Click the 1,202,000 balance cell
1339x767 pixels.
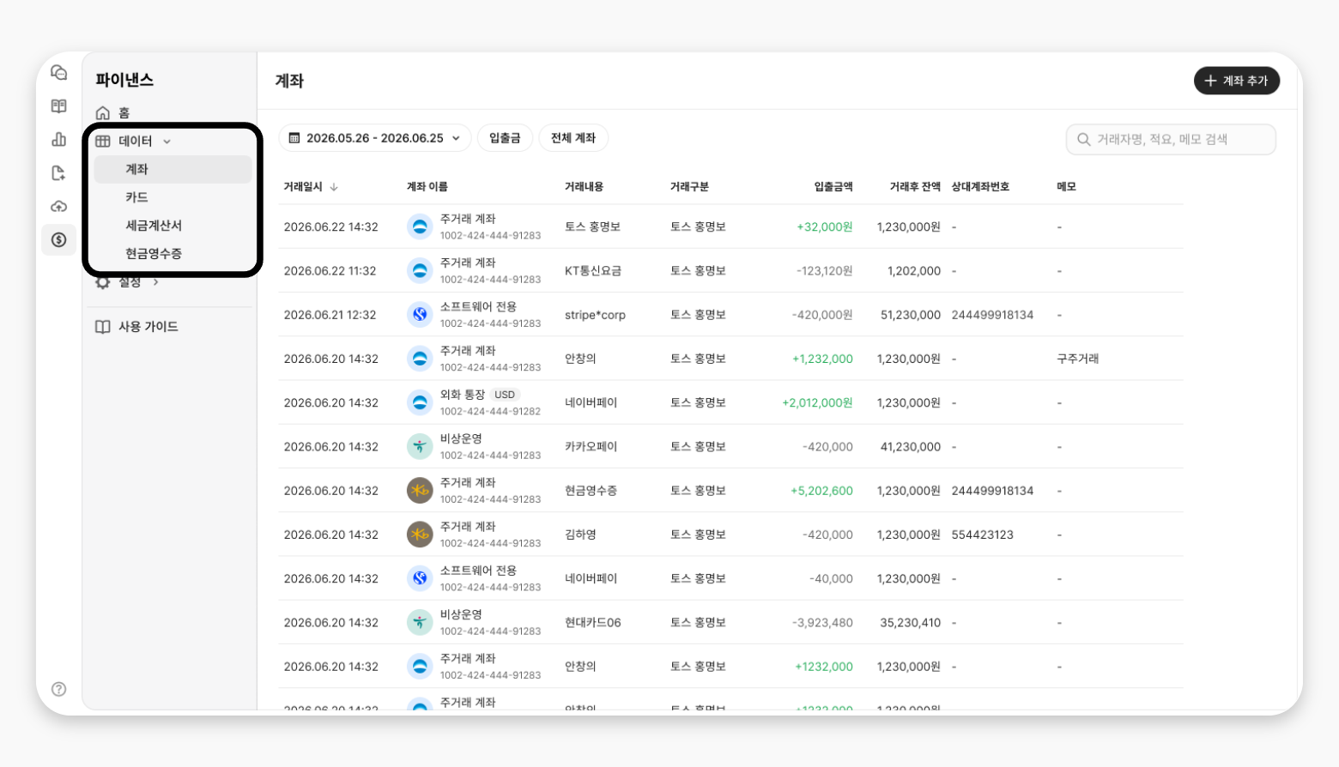click(x=914, y=271)
